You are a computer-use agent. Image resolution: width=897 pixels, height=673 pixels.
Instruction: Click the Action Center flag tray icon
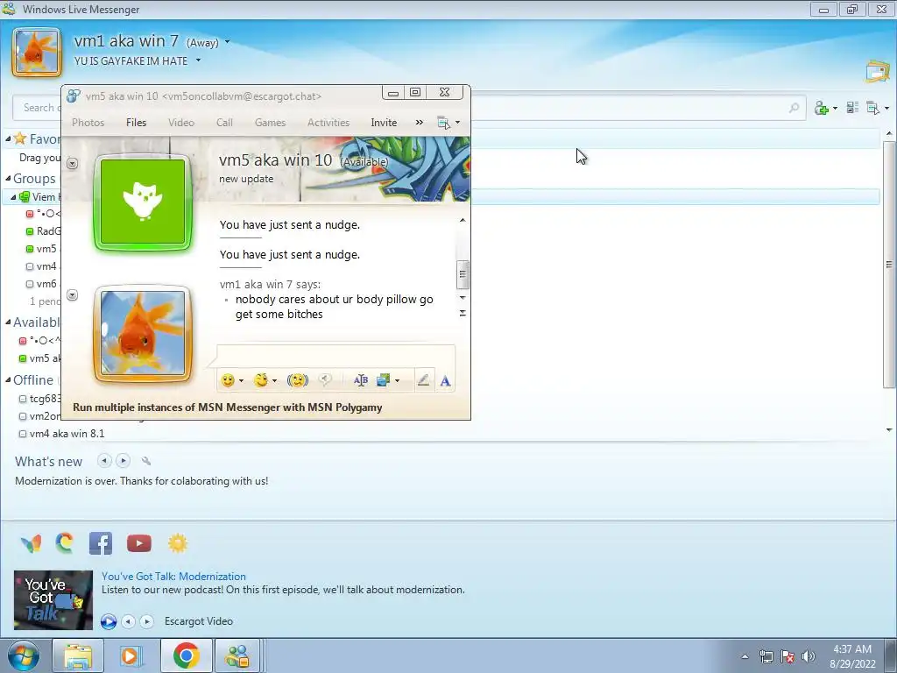788,656
